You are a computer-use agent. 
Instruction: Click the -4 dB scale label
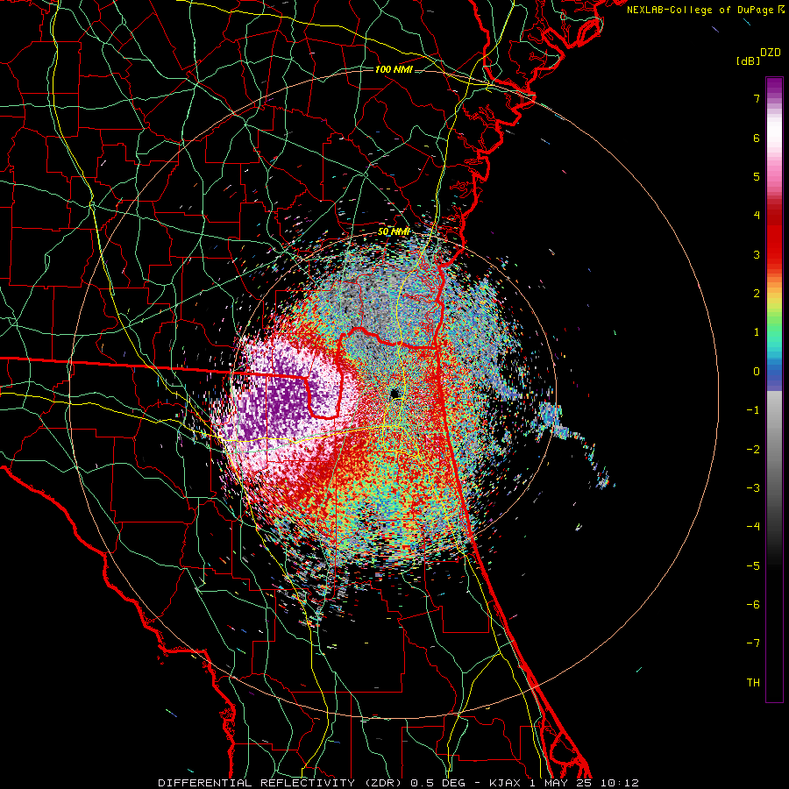[753, 527]
